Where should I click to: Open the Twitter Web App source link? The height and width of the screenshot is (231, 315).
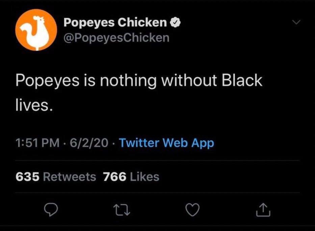pos(166,143)
